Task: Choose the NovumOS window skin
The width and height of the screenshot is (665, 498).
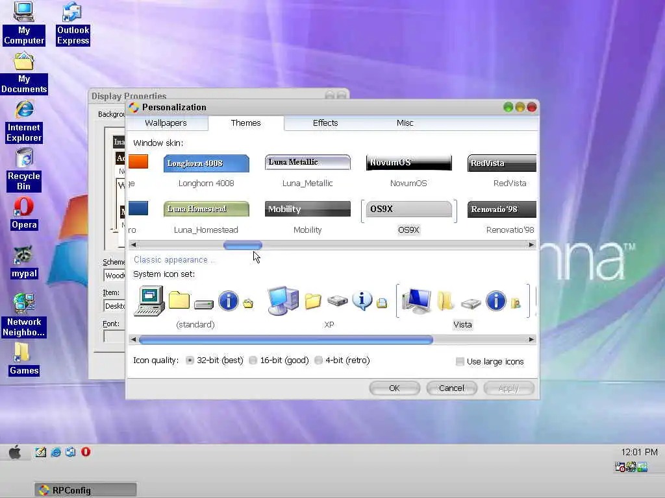Action: pyautogui.click(x=409, y=171)
